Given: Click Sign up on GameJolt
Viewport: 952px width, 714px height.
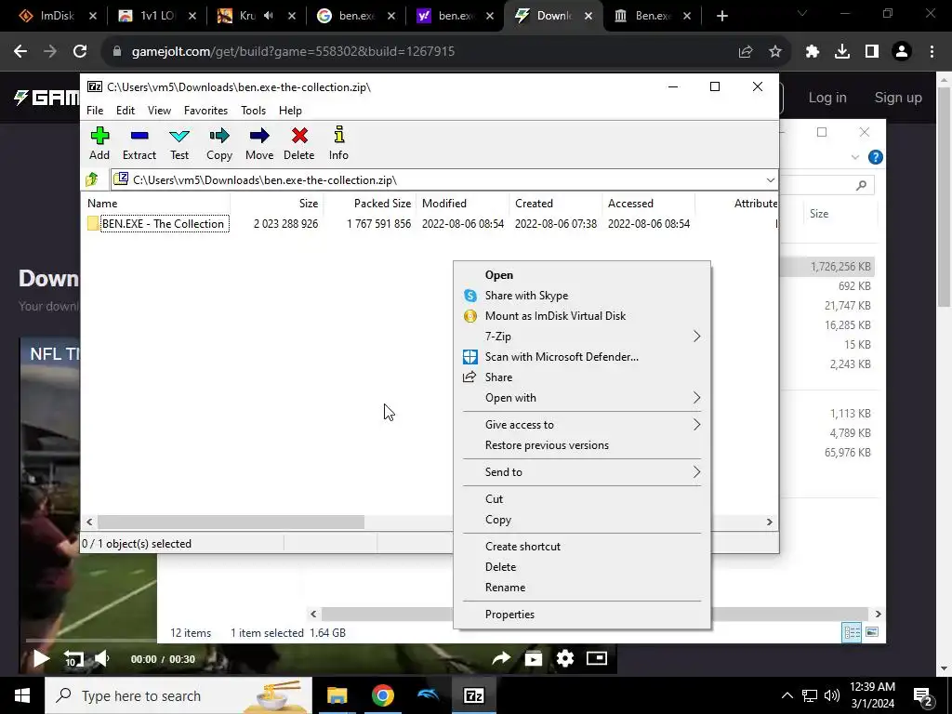Looking at the screenshot, I should point(898,98).
